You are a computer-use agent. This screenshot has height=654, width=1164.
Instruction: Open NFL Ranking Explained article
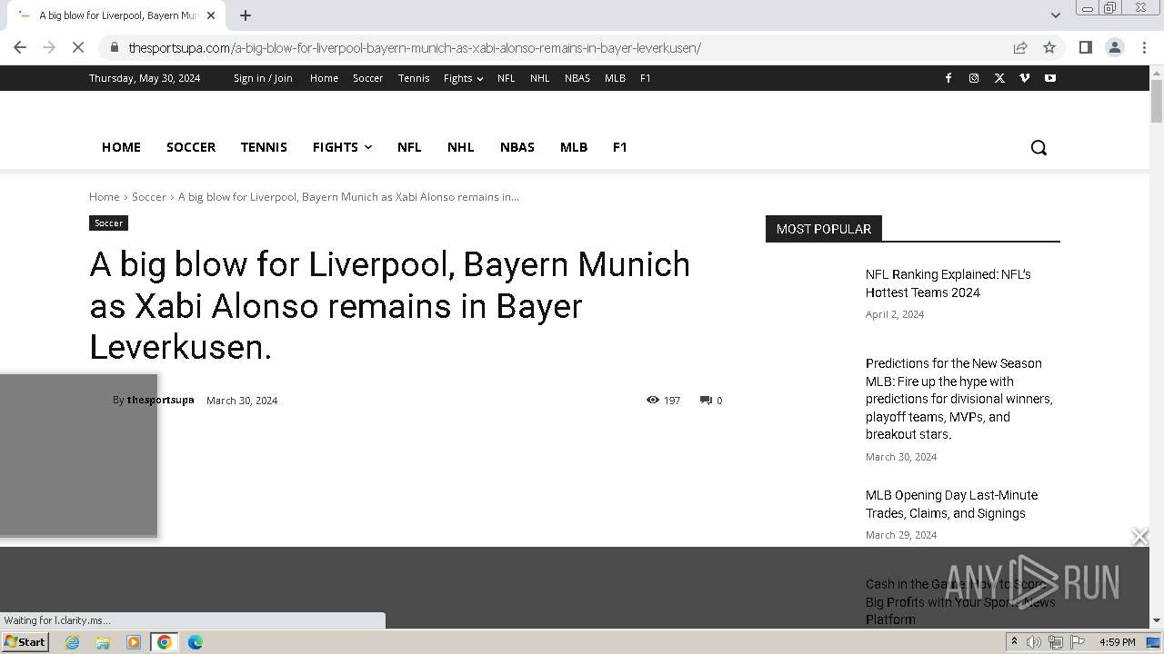point(948,283)
